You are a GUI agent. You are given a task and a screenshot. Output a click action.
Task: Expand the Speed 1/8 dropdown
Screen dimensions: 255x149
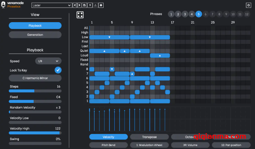click(x=48, y=61)
